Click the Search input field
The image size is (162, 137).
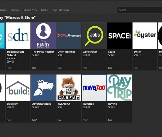pos(140,10)
